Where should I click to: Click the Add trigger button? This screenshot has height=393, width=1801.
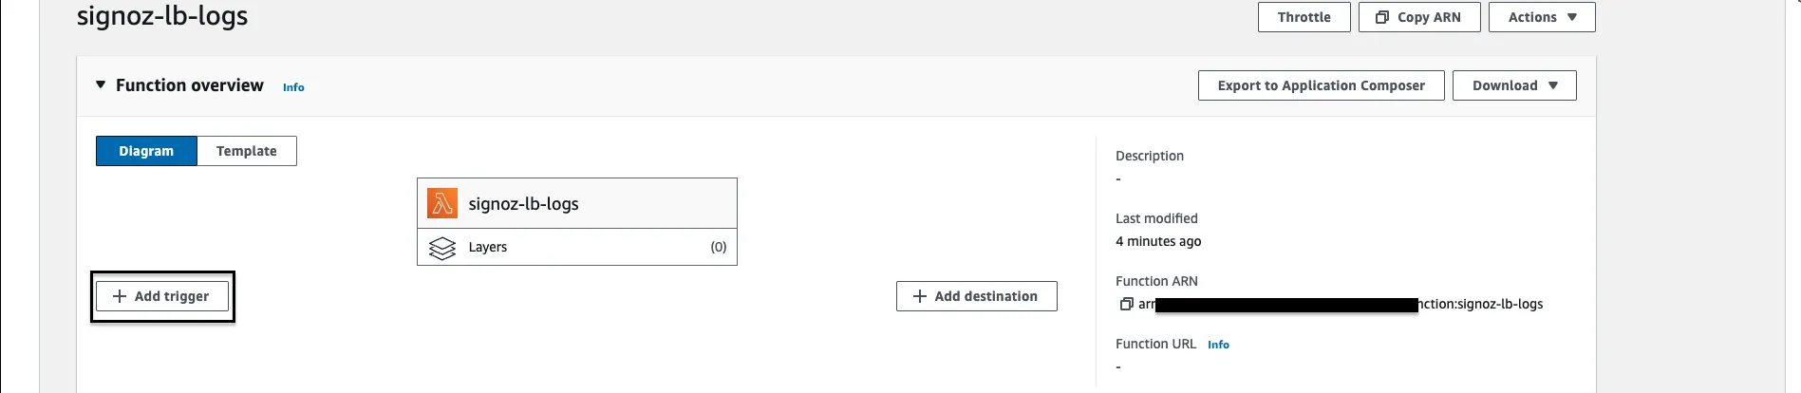(162, 296)
